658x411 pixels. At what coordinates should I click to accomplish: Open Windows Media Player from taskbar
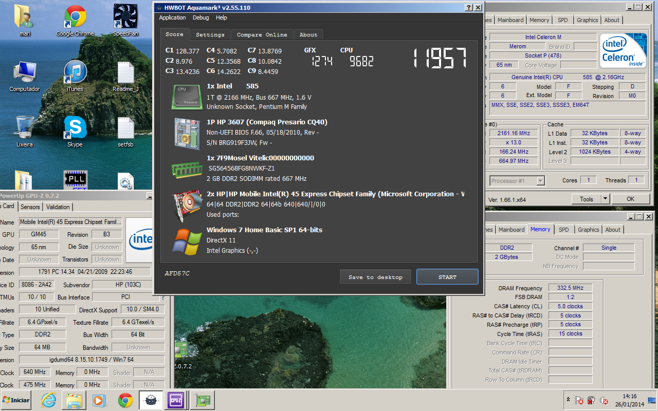[99, 400]
